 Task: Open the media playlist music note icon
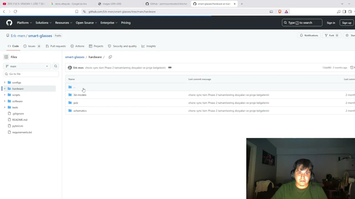point(339,12)
